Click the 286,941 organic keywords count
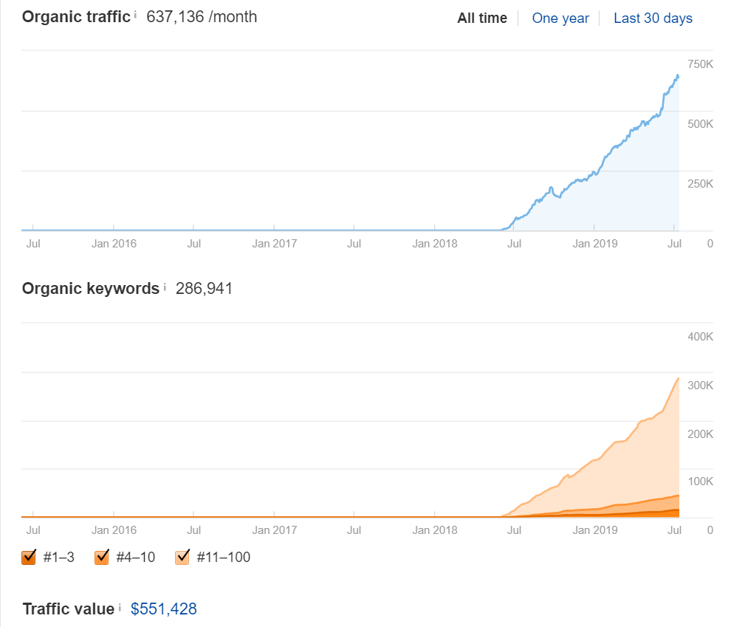 [204, 289]
